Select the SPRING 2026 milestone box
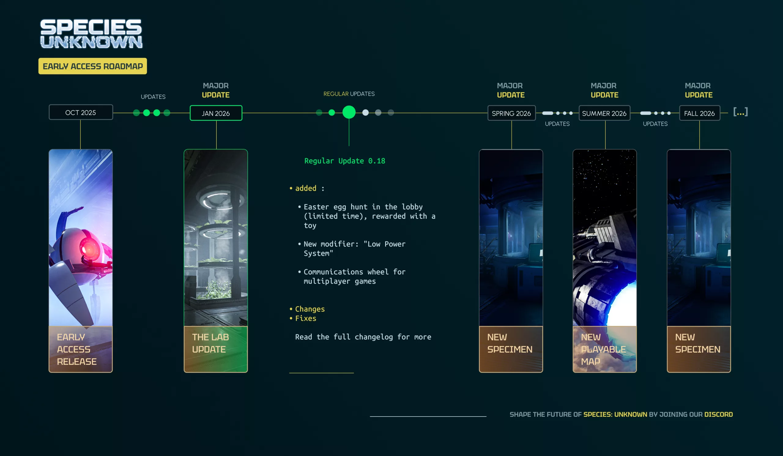The width and height of the screenshot is (783, 456). tap(511, 113)
